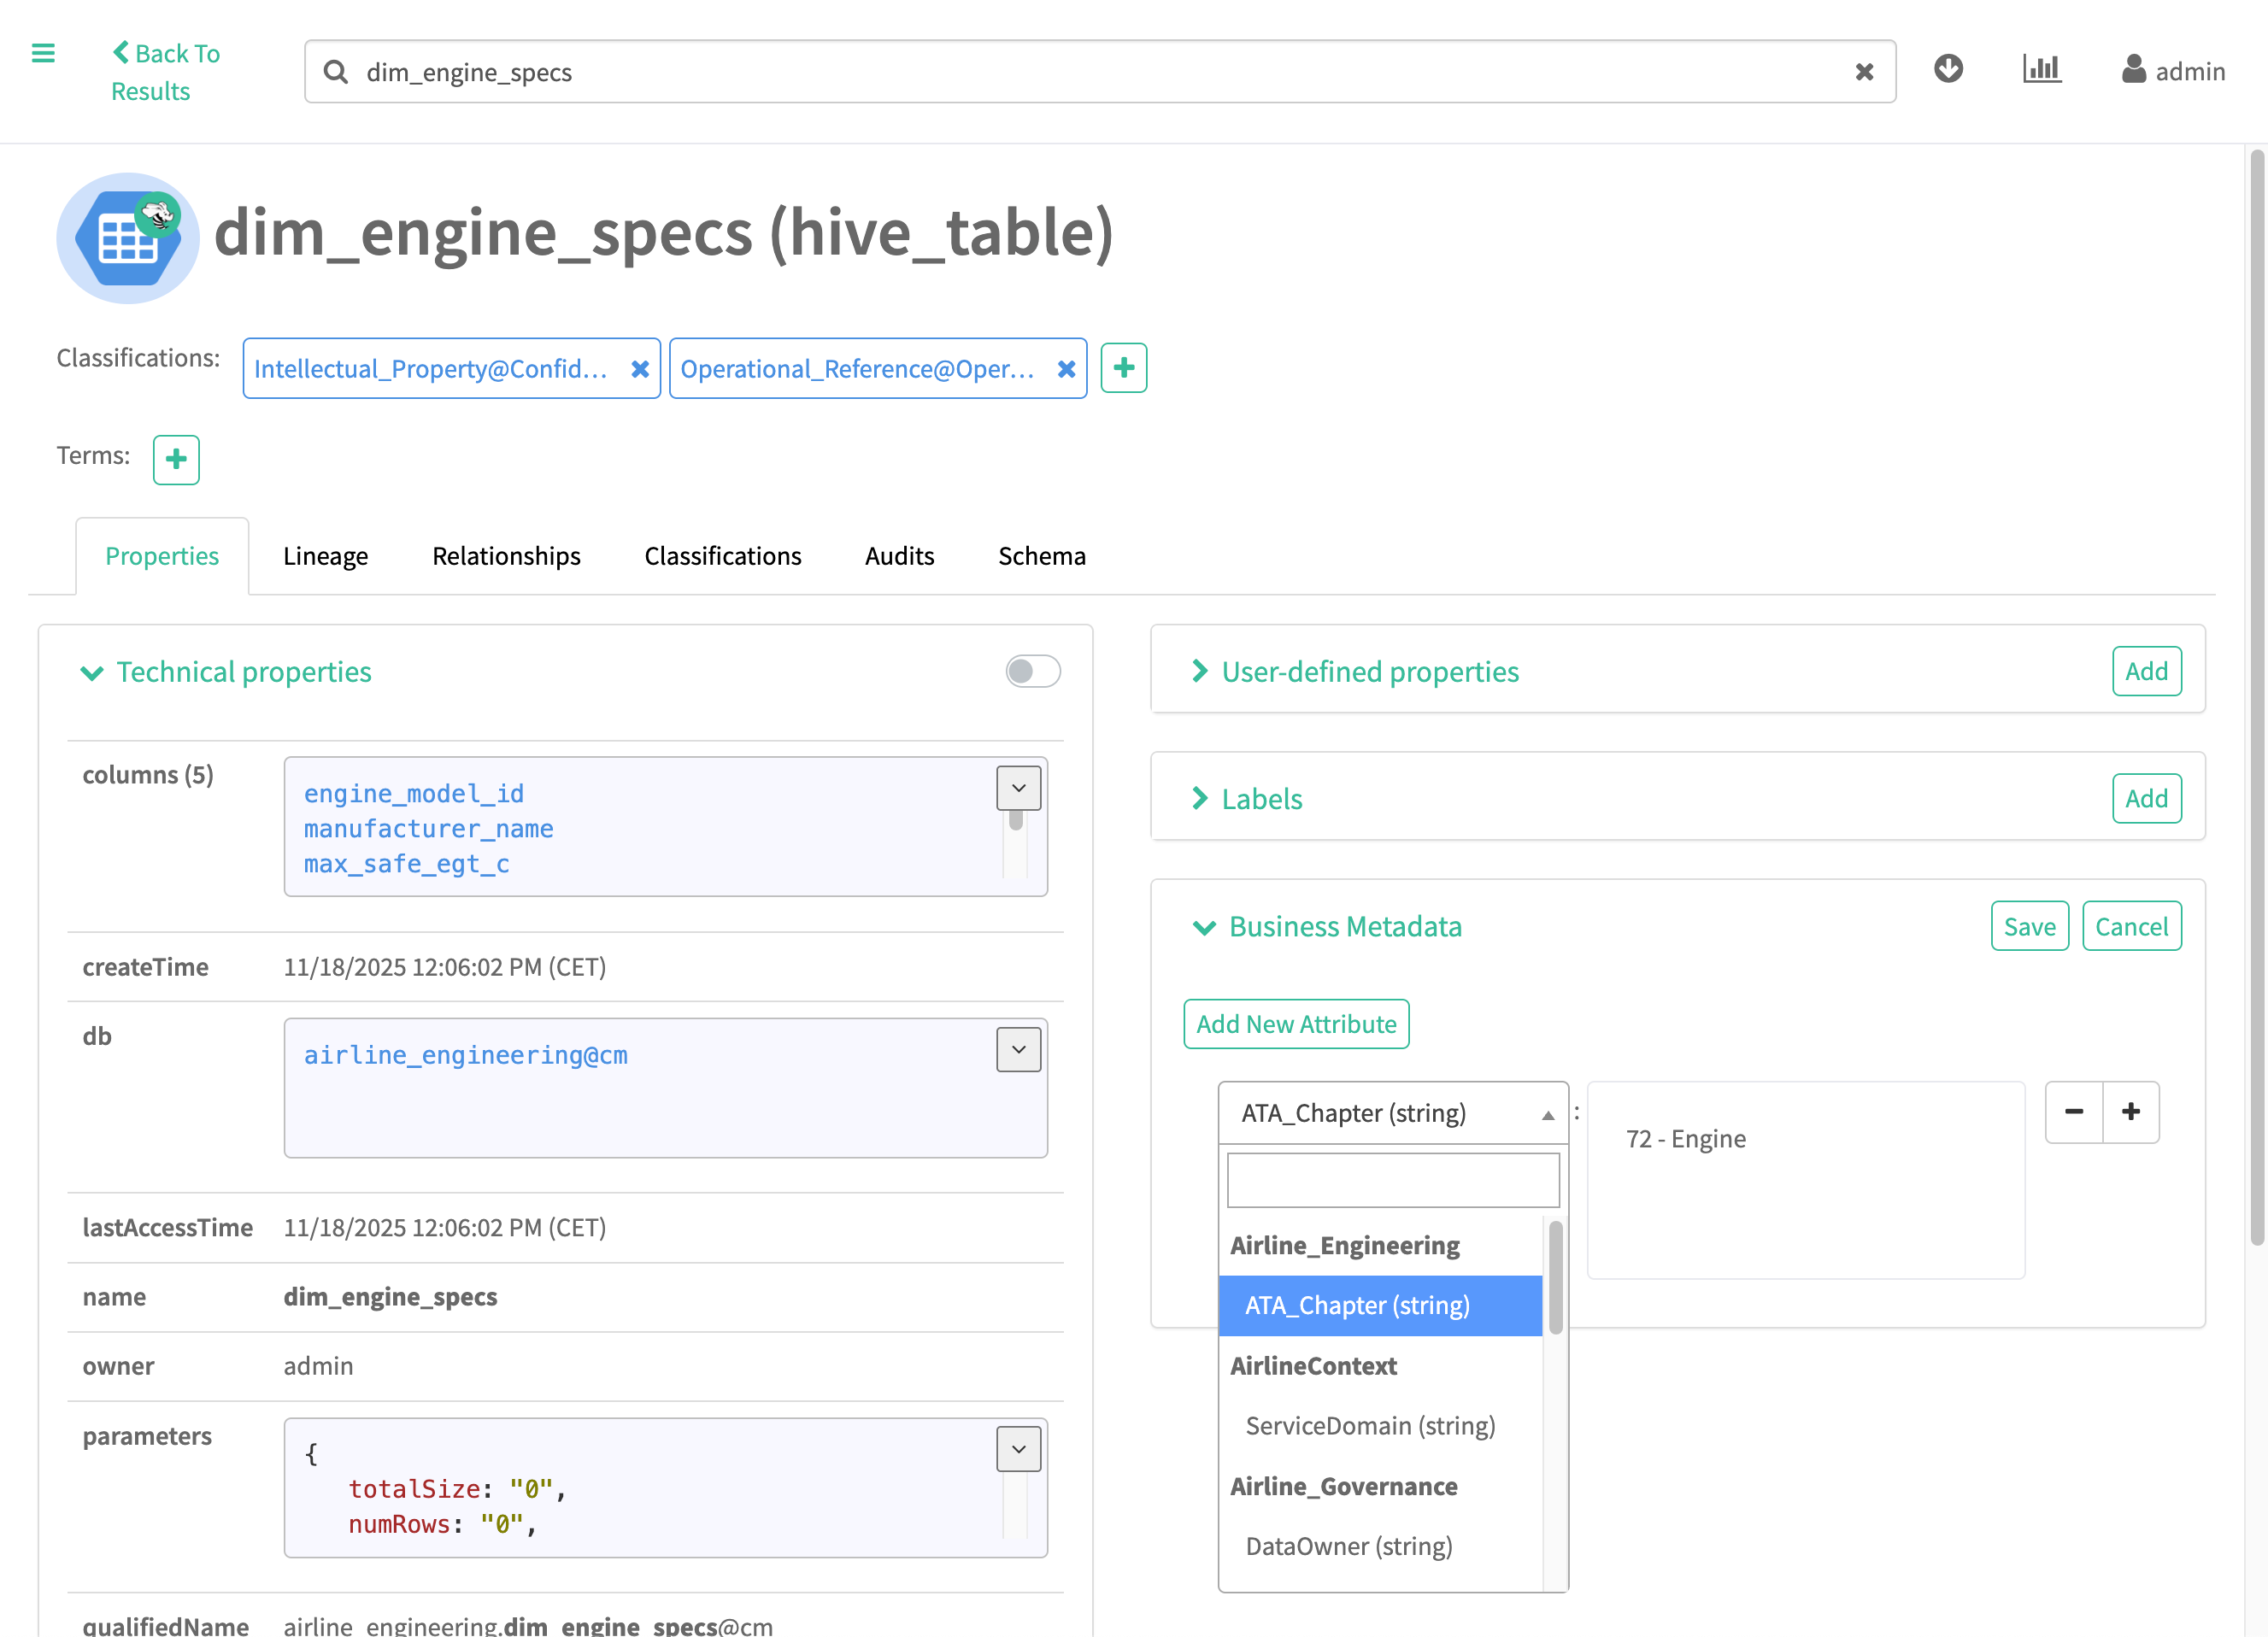This screenshot has width=2268, height=1637.
Task: Open the Schema tab
Action: [1041, 556]
